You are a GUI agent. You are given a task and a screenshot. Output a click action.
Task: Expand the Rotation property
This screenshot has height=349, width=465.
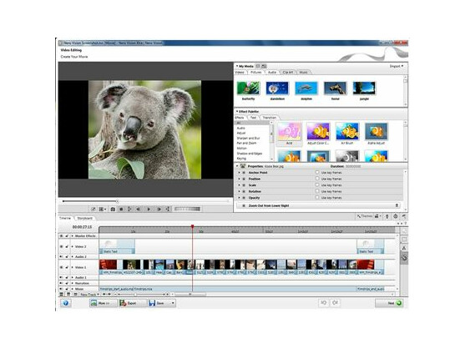coord(239,191)
